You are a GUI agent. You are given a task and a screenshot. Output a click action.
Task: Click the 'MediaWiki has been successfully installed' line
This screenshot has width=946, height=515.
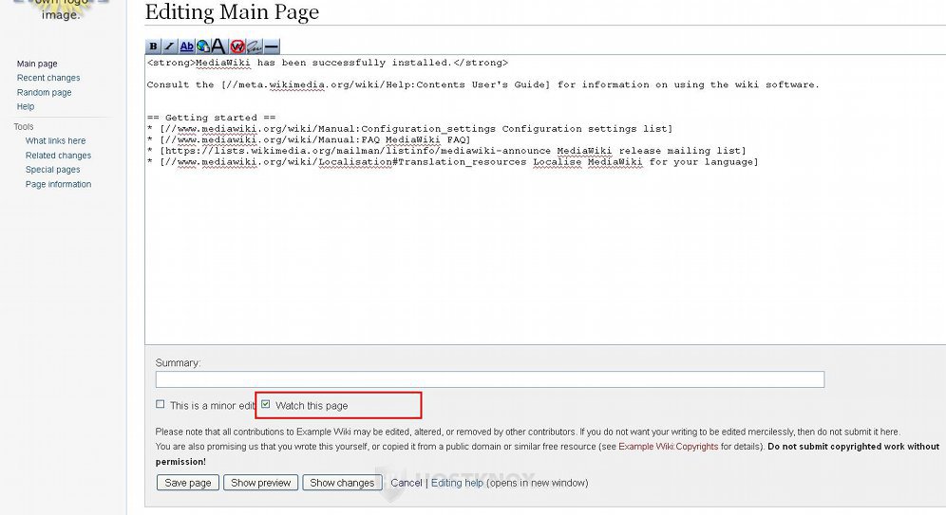tap(328, 63)
